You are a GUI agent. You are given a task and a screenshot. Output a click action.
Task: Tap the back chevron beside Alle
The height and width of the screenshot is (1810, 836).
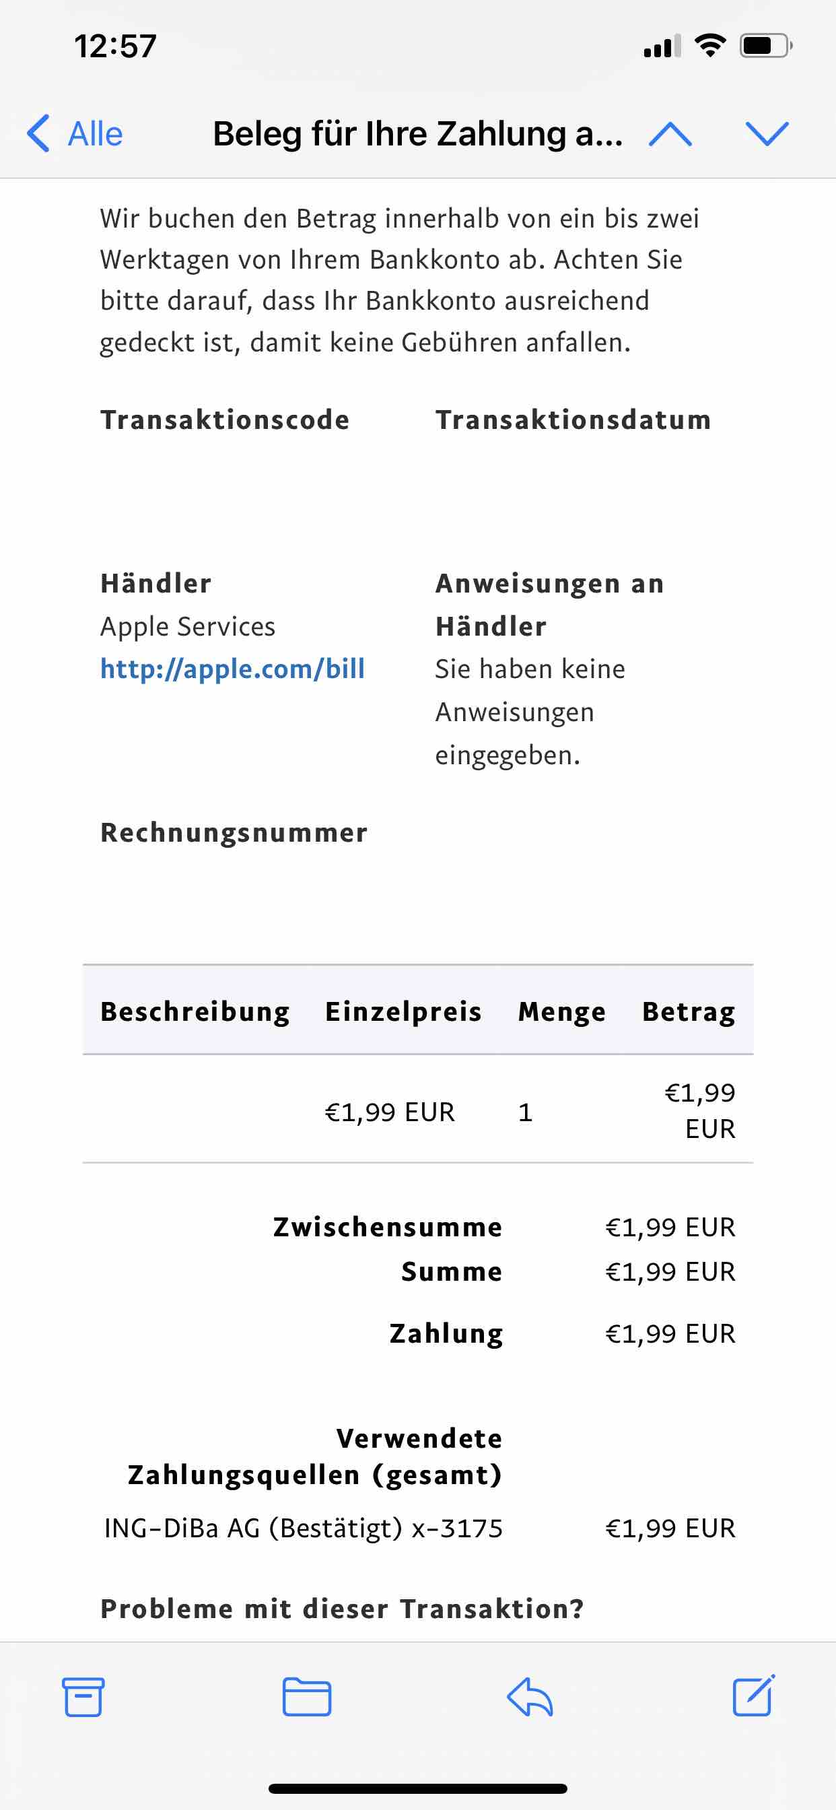[38, 133]
